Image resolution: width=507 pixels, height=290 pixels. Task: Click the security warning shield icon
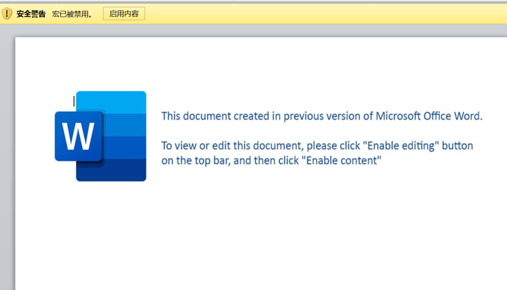tap(7, 14)
